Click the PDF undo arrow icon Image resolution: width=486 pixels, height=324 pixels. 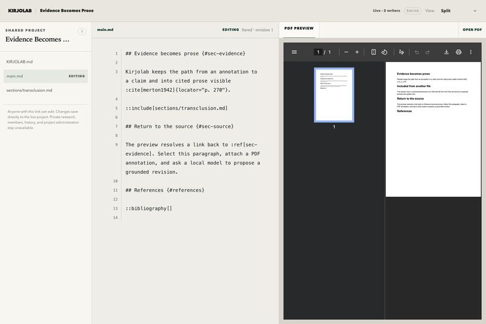[x=417, y=52]
